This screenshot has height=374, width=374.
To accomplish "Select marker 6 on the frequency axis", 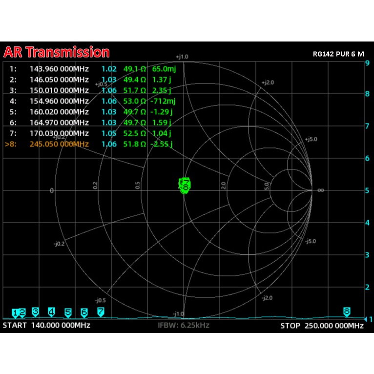I will tap(84, 312).
